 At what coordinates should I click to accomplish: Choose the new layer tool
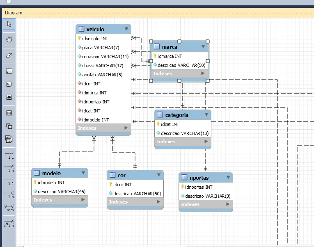(9, 71)
